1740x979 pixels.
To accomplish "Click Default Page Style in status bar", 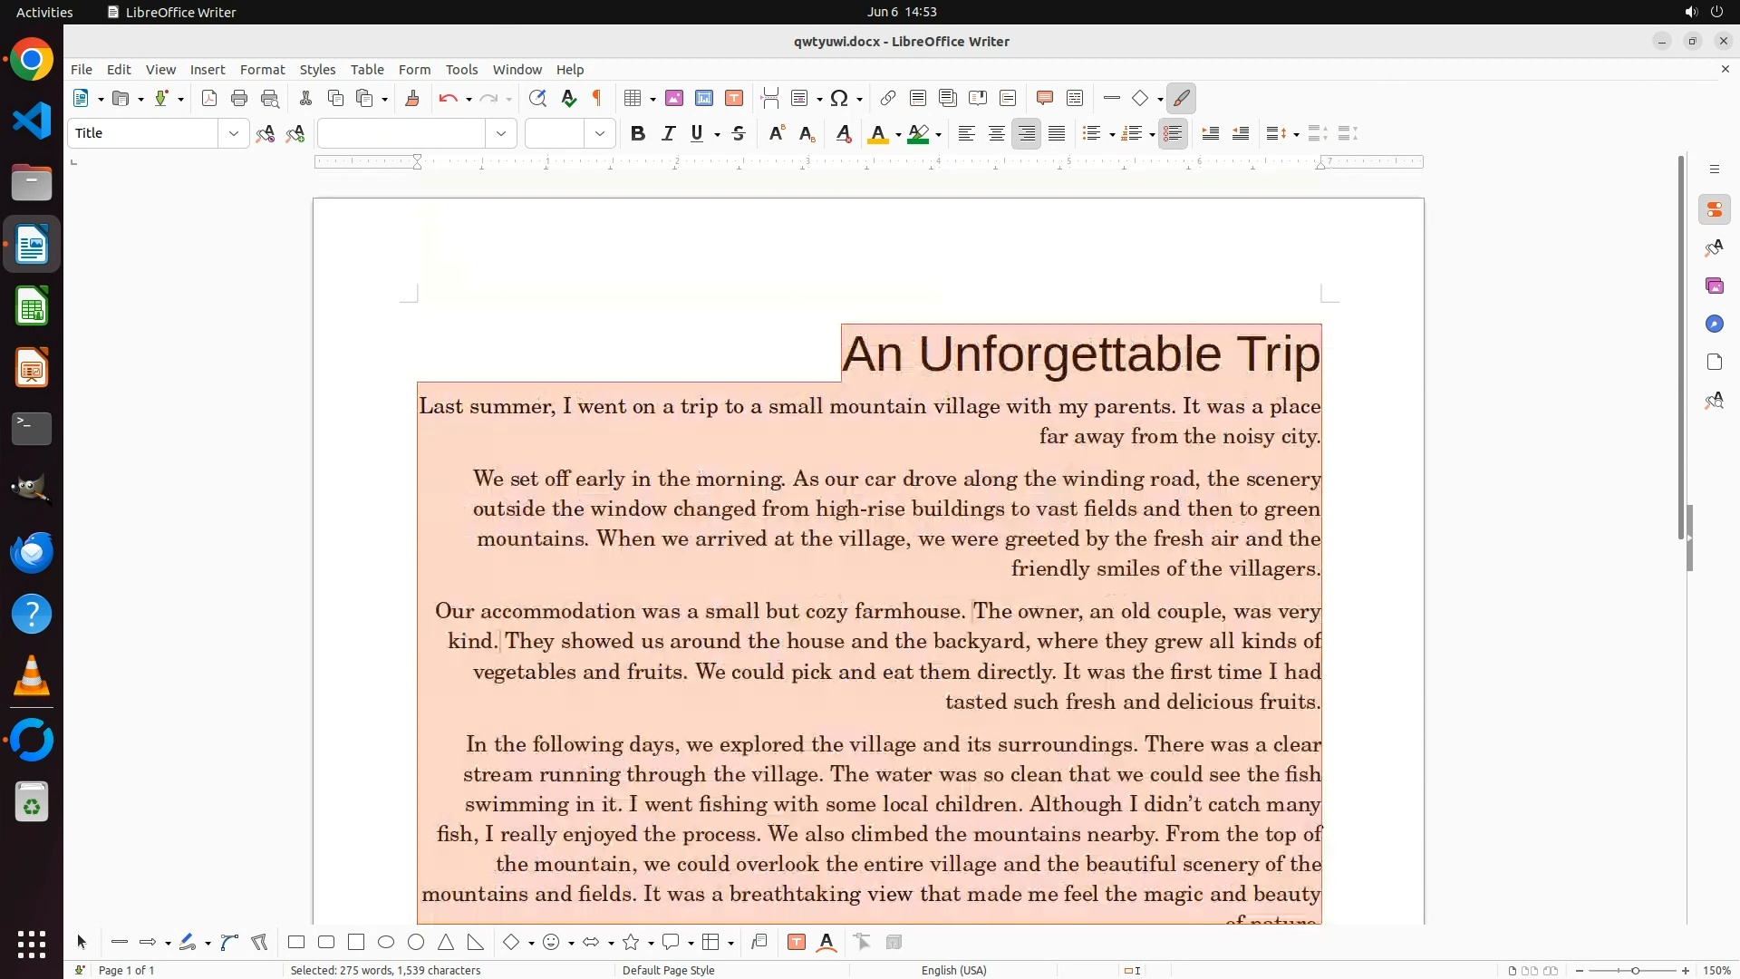I will [668, 970].
